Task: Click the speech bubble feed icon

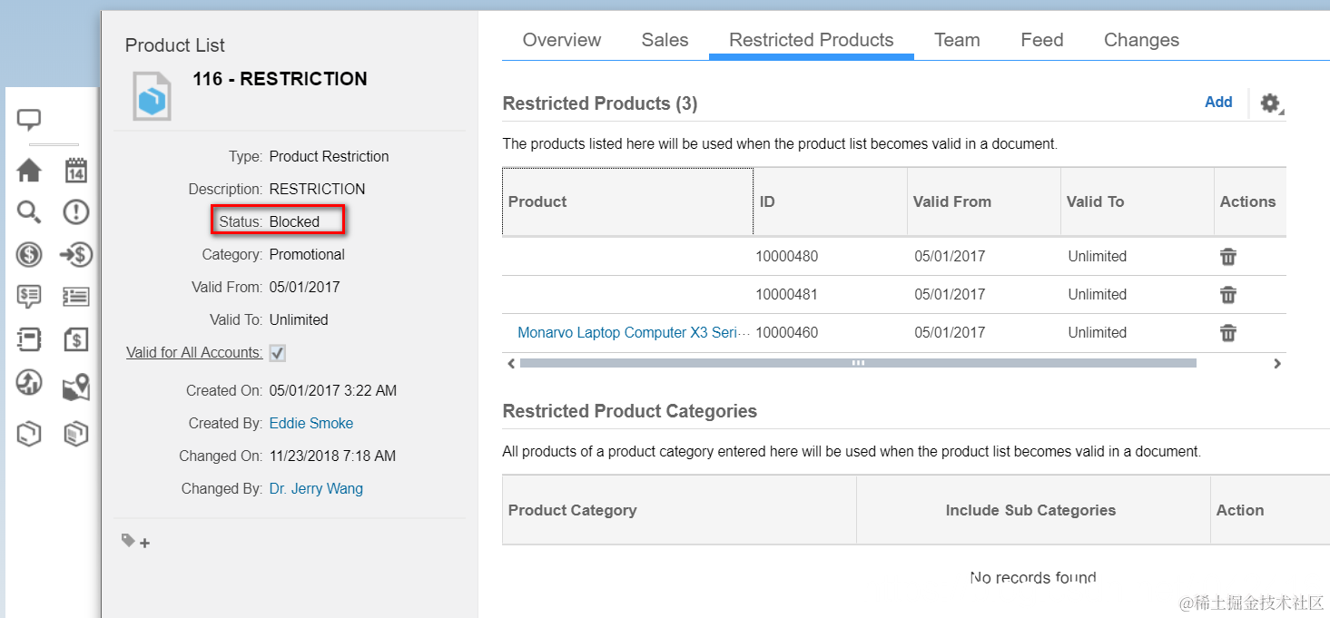Action: 29,119
